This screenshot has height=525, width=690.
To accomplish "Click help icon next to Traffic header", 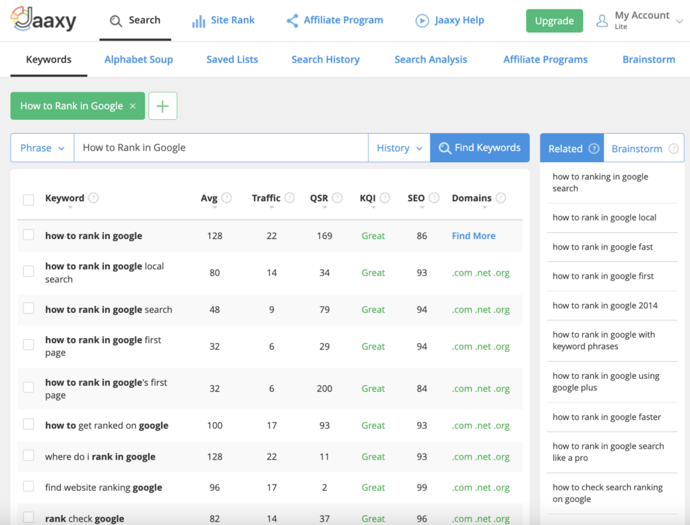I will click(x=290, y=198).
